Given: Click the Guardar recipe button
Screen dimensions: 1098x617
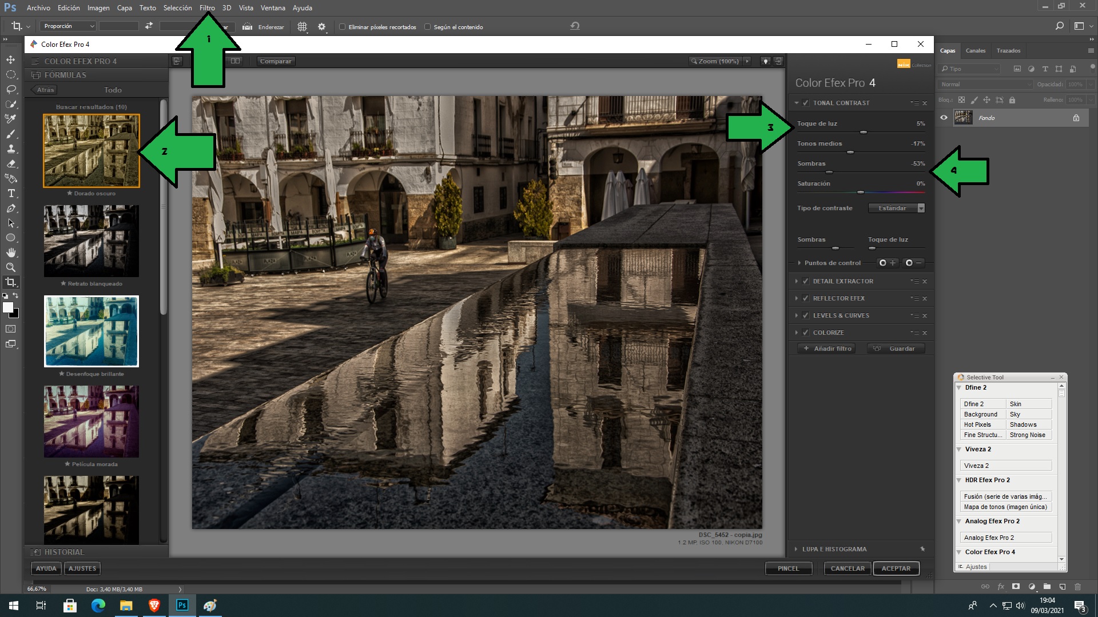Looking at the screenshot, I should pyautogui.click(x=896, y=348).
